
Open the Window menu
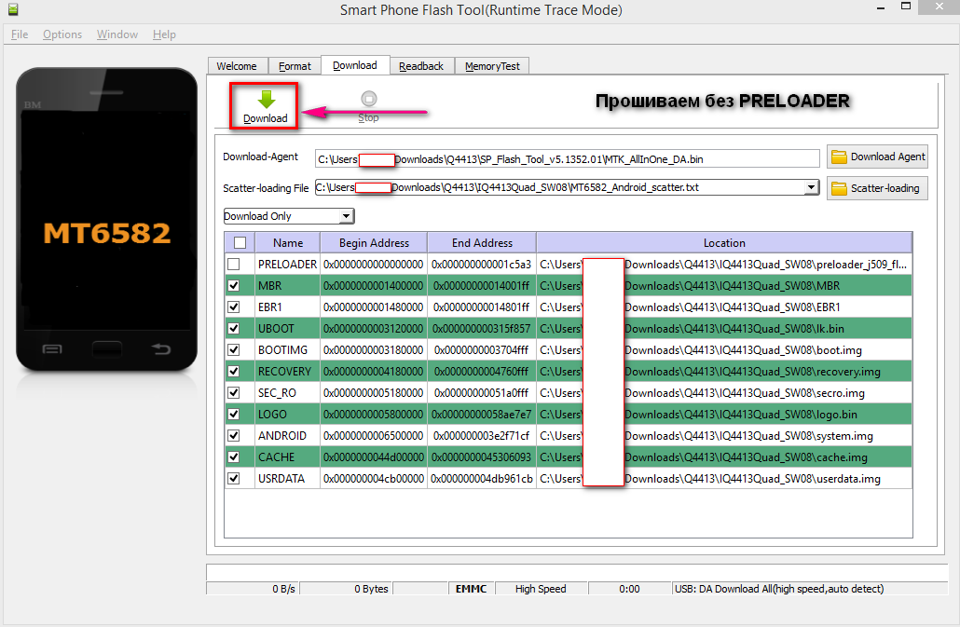click(x=117, y=34)
